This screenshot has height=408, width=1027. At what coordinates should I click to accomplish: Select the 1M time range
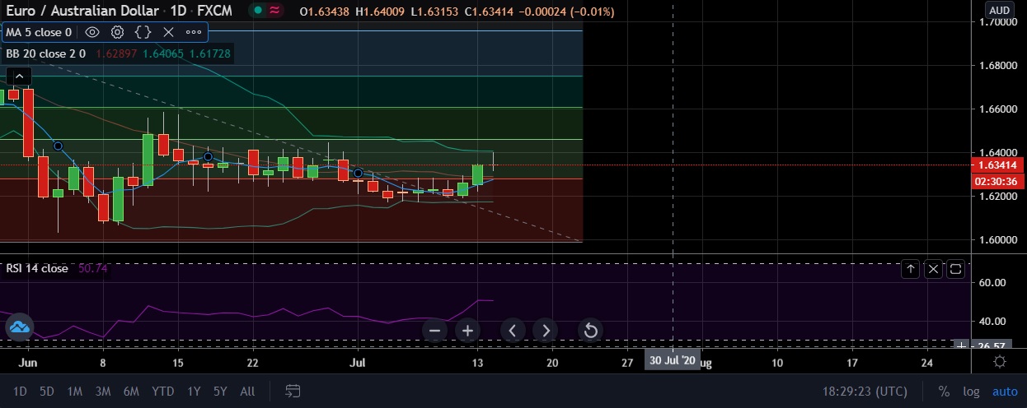click(74, 392)
